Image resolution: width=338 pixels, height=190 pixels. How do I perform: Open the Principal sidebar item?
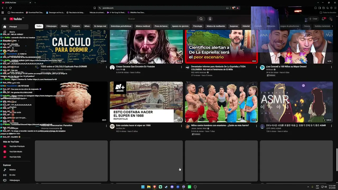click(15, 27)
